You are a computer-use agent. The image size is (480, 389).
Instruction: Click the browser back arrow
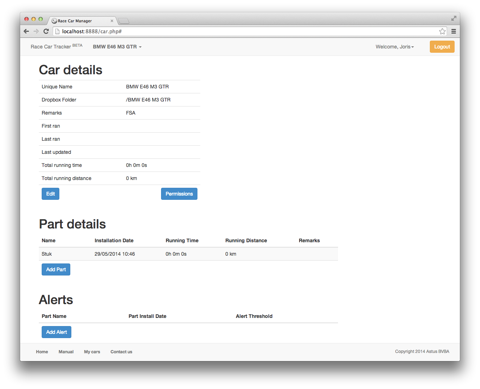pos(26,31)
